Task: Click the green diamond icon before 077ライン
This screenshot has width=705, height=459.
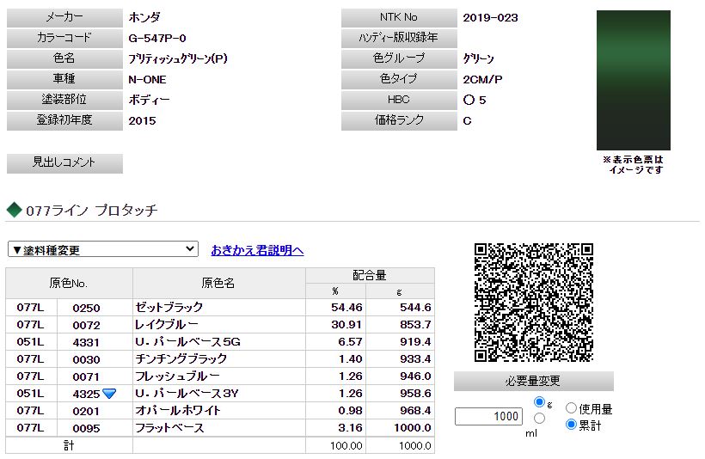Action: point(14,210)
